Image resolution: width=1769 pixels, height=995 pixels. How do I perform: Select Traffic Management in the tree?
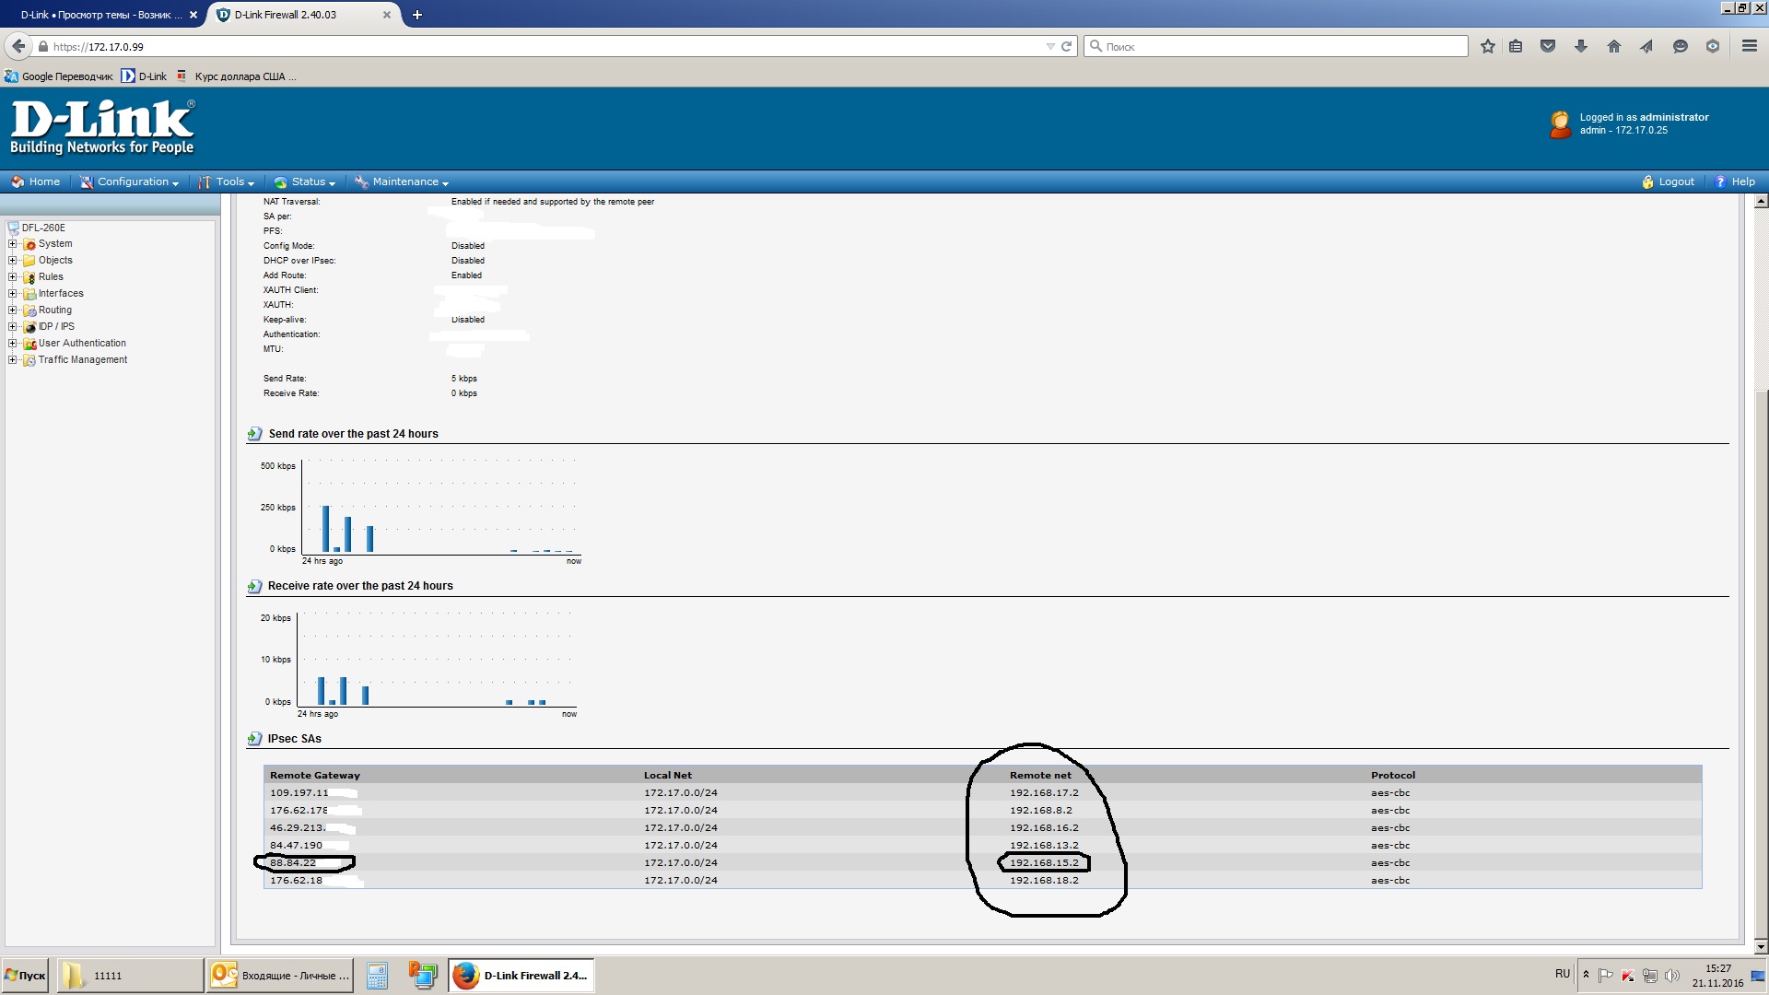coord(83,360)
